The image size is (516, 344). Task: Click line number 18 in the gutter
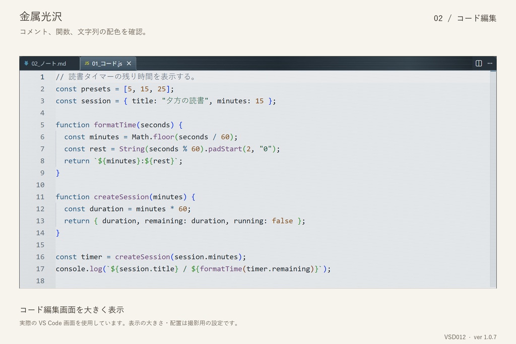click(x=40, y=281)
